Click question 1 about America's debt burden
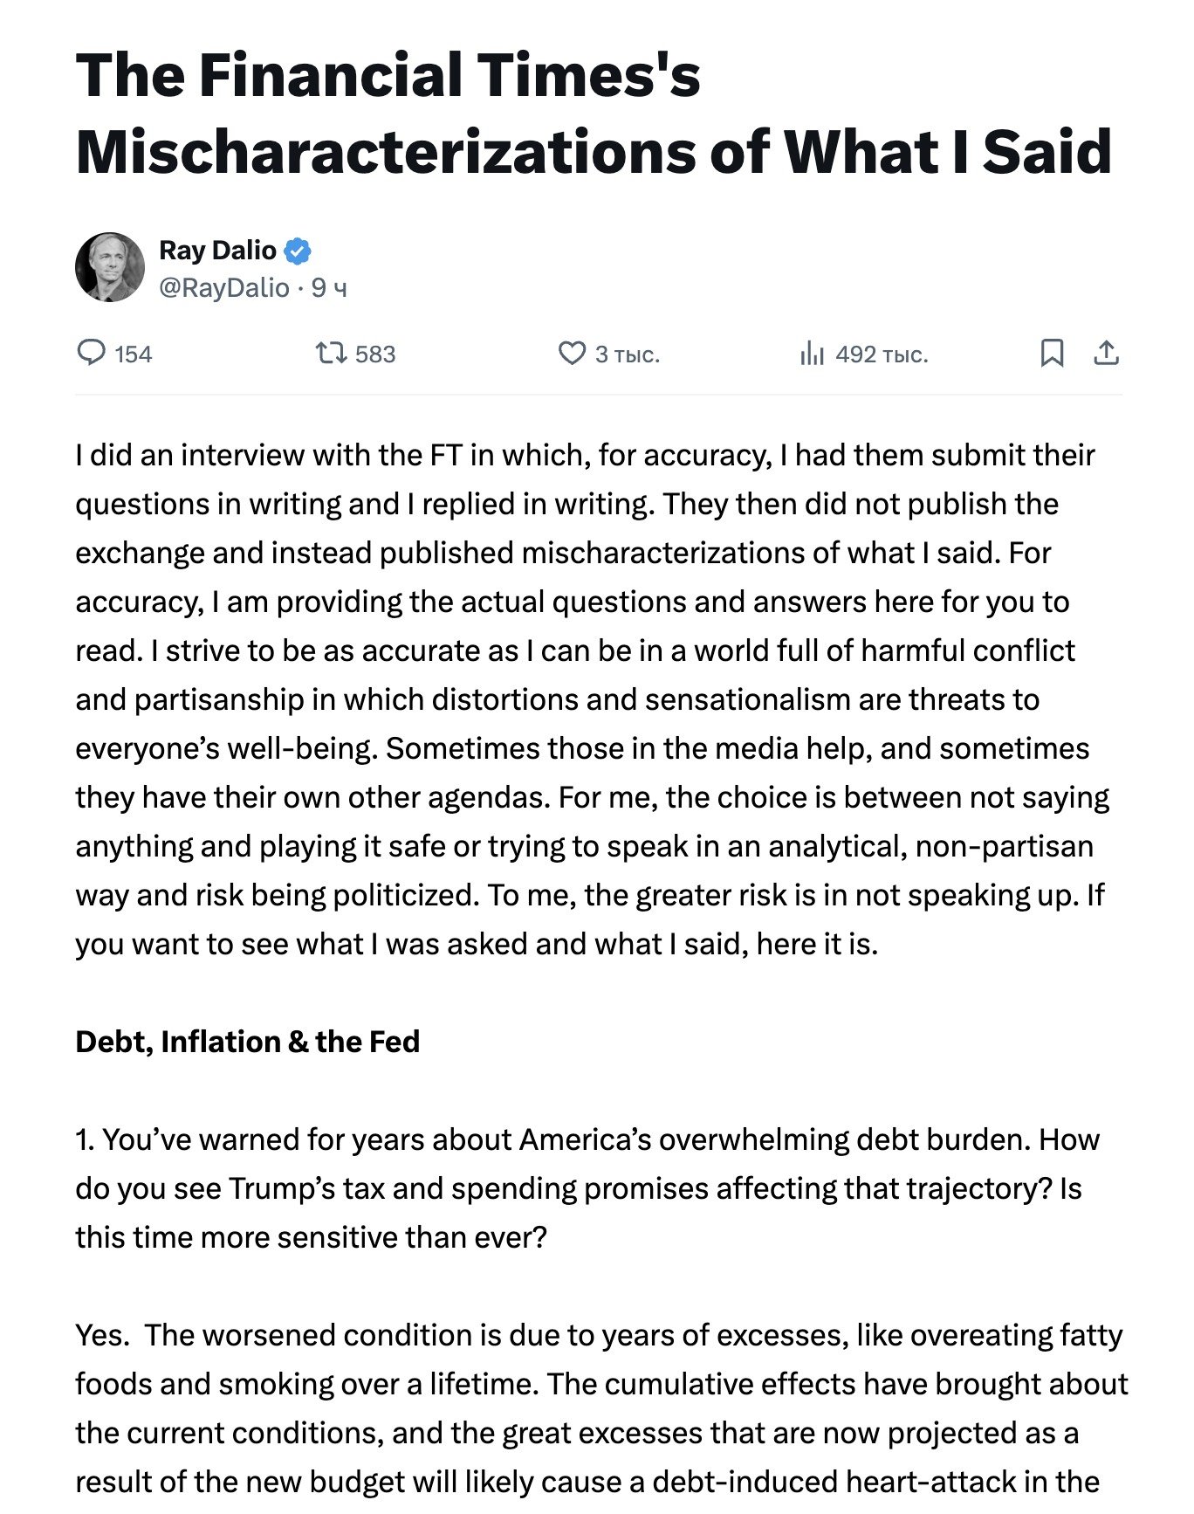Viewport: 1194px width, 1514px height. point(585,1188)
